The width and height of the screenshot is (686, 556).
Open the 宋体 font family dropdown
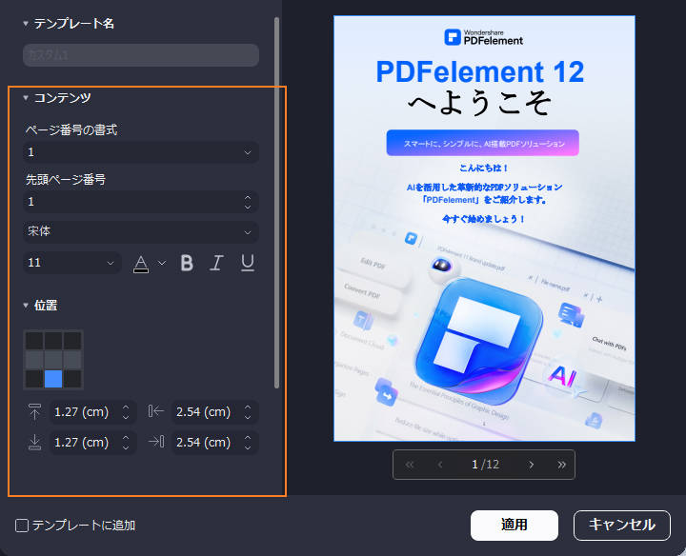point(140,231)
